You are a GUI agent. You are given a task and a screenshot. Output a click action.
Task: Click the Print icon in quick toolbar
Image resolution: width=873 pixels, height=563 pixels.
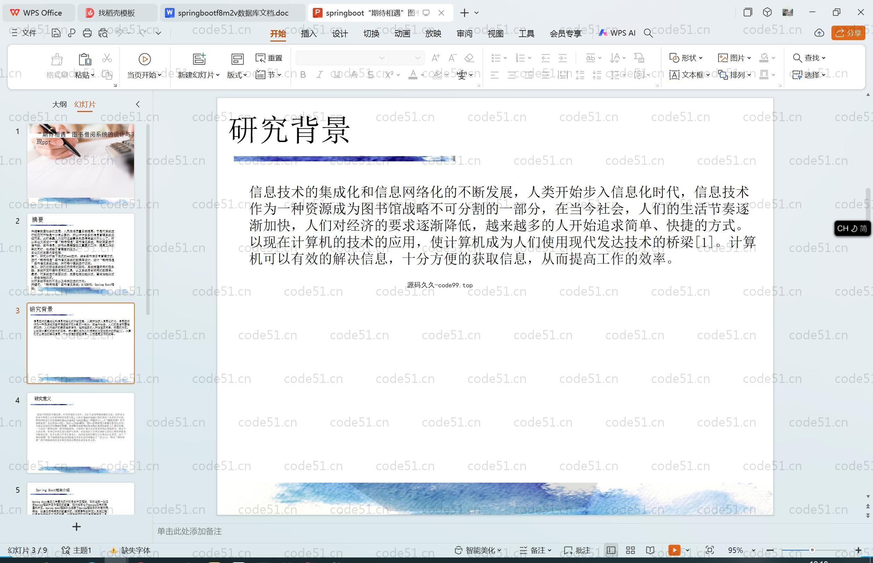pyautogui.click(x=87, y=33)
